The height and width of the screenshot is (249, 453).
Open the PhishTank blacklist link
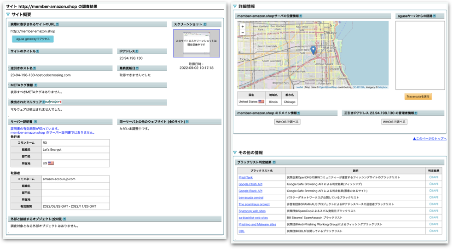pyautogui.click(x=245, y=177)
